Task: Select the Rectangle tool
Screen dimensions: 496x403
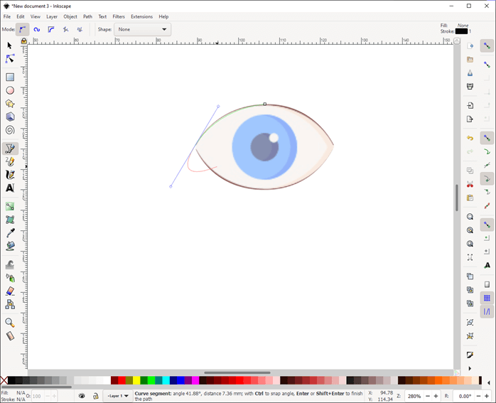Action: click(10, 77)
